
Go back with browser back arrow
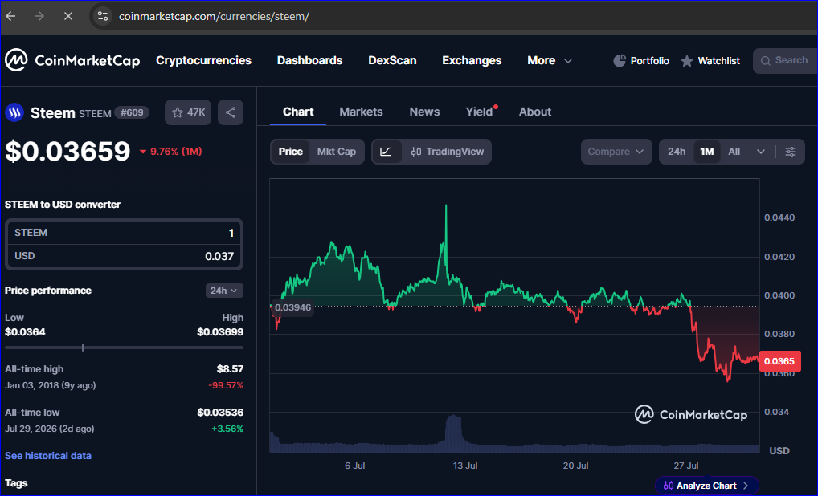point(11,16)
